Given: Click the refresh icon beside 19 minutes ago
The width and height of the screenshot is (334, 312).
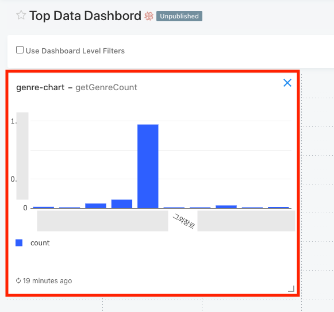Looking at the screenshot, I should 18,281.
